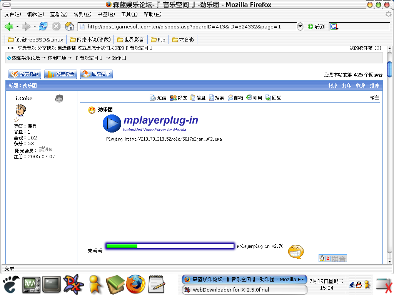The image size is (394, 295).
Task: Open the 网络小说(珍藏) bookmark folder
Action: pyautogui.click(x=90, y=40)
